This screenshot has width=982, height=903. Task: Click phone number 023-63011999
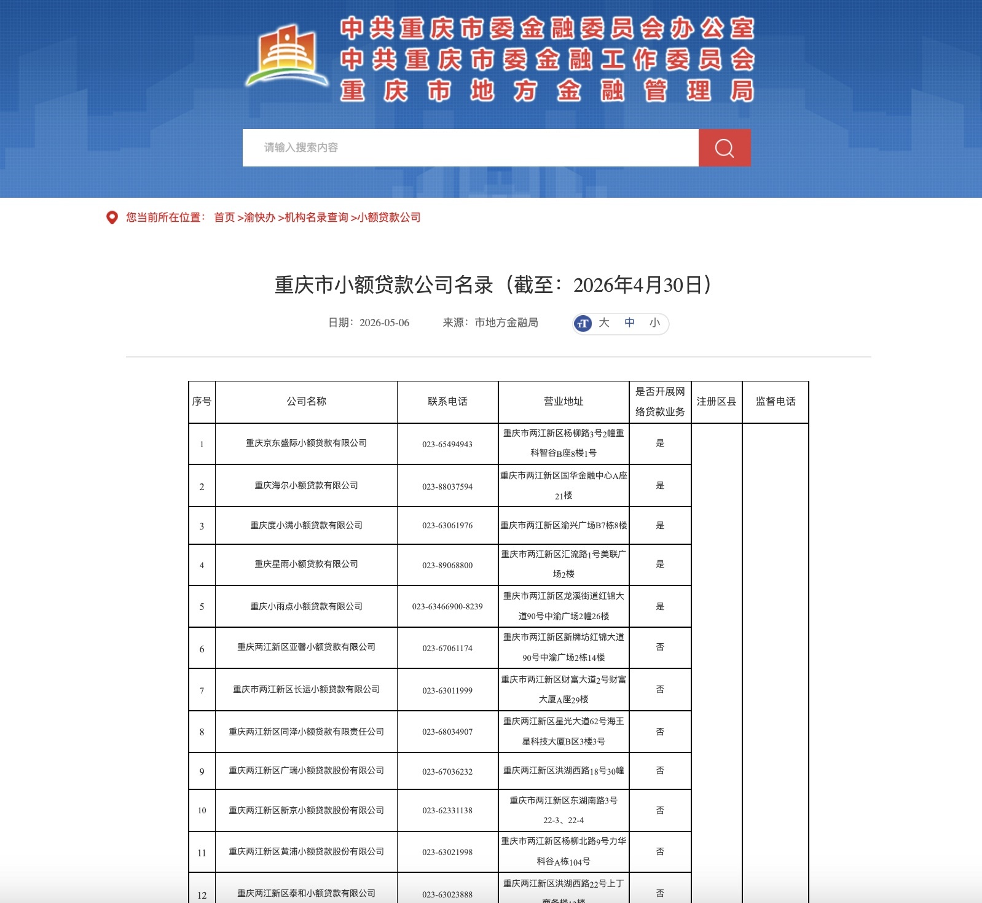(x=447, y=691)
